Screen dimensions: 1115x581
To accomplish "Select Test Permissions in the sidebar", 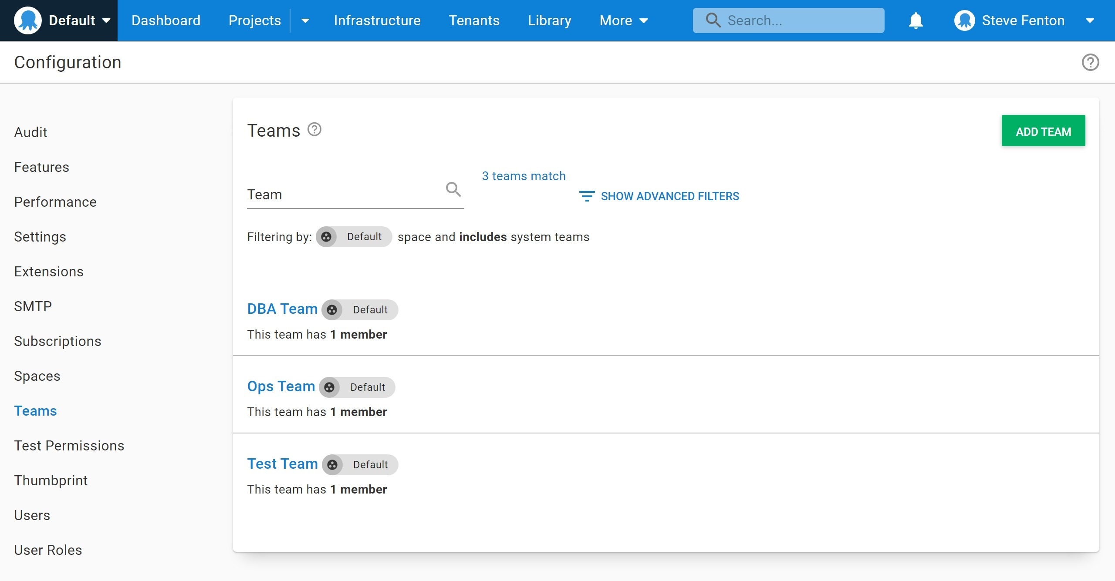I will [x=69, y=446].
